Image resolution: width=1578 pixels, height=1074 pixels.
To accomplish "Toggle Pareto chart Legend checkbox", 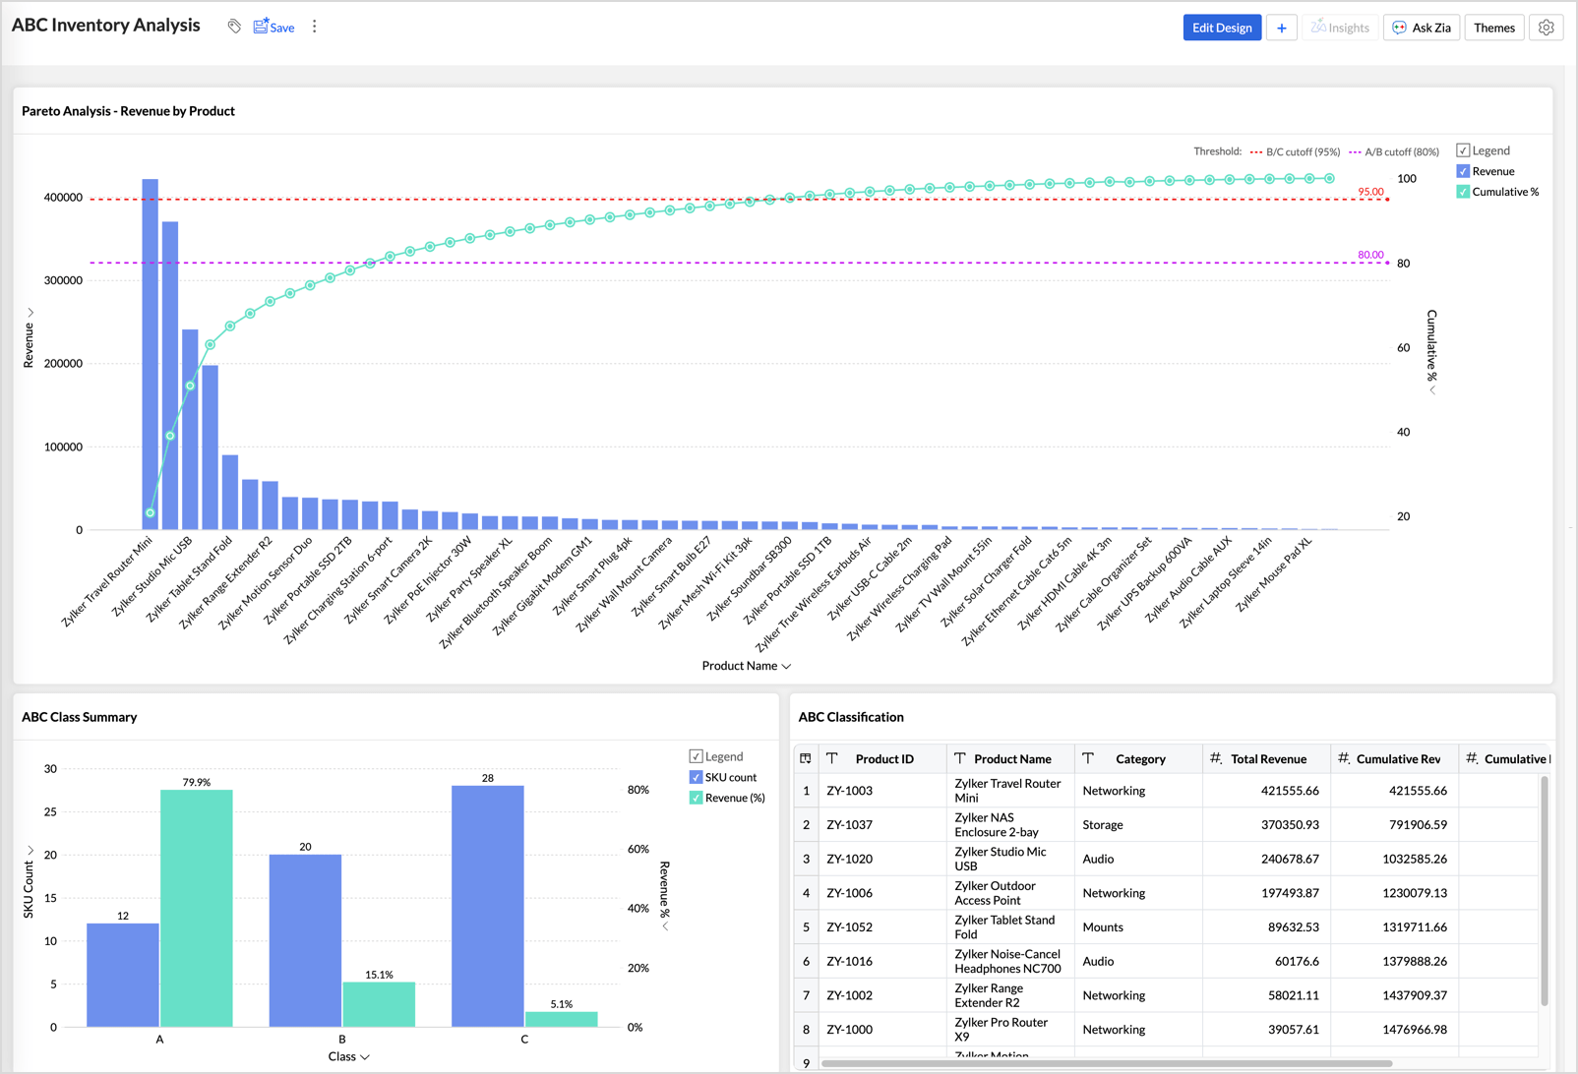I will 1463,150.
